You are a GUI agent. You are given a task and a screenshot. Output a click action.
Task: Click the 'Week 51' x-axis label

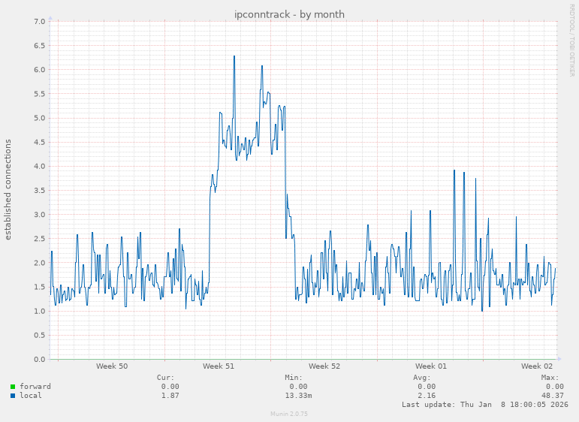tap(219, 366)
